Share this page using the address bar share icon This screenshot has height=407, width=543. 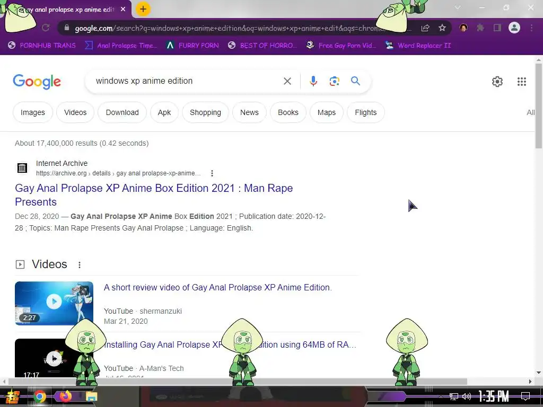[x=425, y=28]
